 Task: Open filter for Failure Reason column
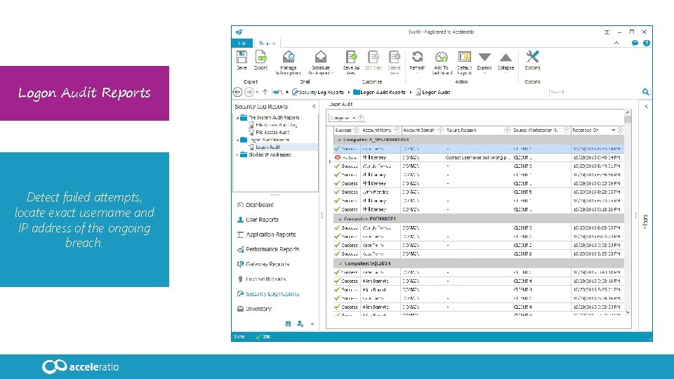[x=507, y=131]
